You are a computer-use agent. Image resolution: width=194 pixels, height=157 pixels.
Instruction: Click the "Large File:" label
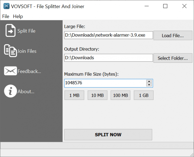(74, 27)
